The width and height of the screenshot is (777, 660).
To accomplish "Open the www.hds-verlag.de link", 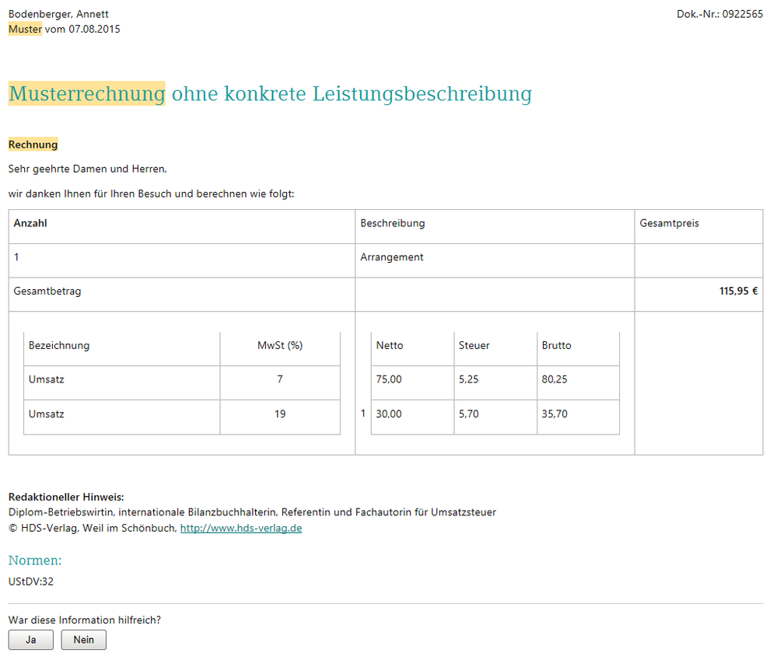I will tap(241, 528).
